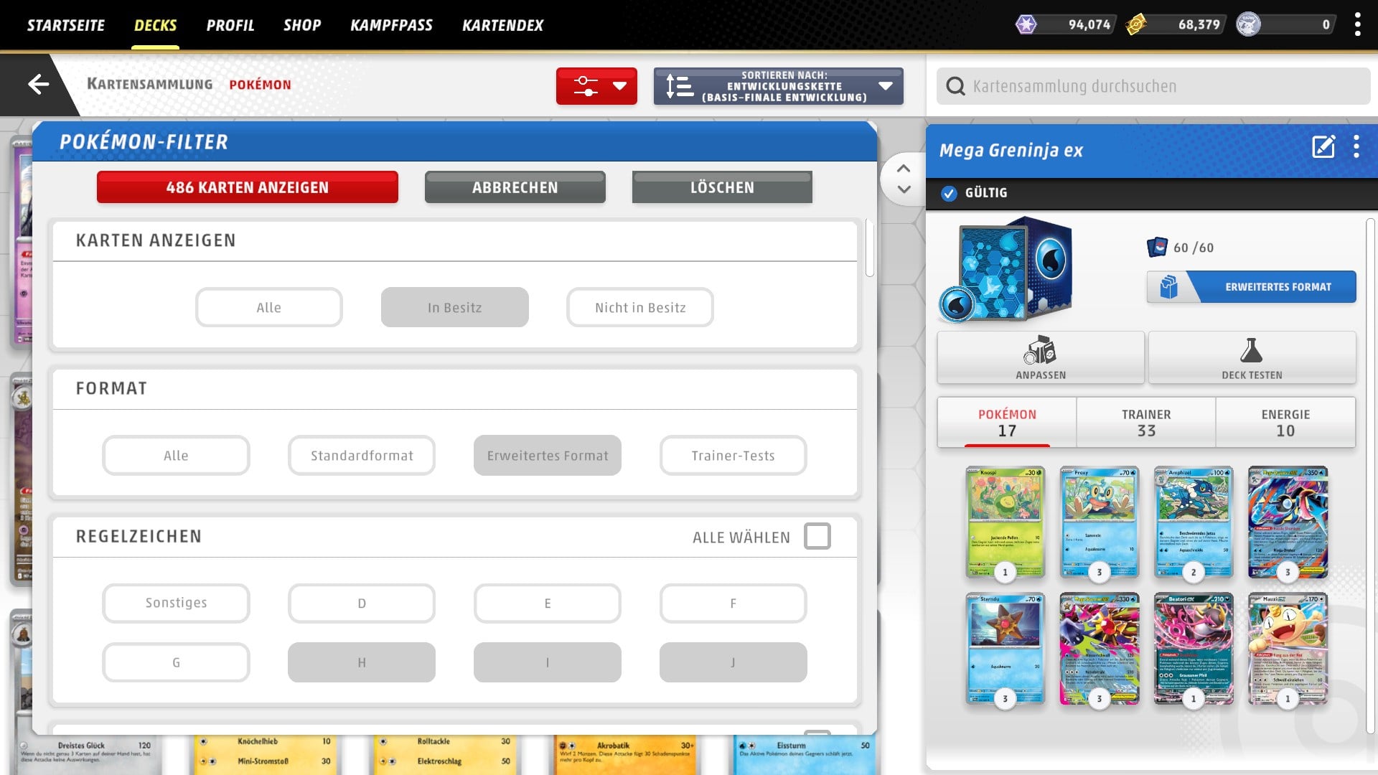
Task: Click the filter panel scrollbar
Action: [870, 248]
